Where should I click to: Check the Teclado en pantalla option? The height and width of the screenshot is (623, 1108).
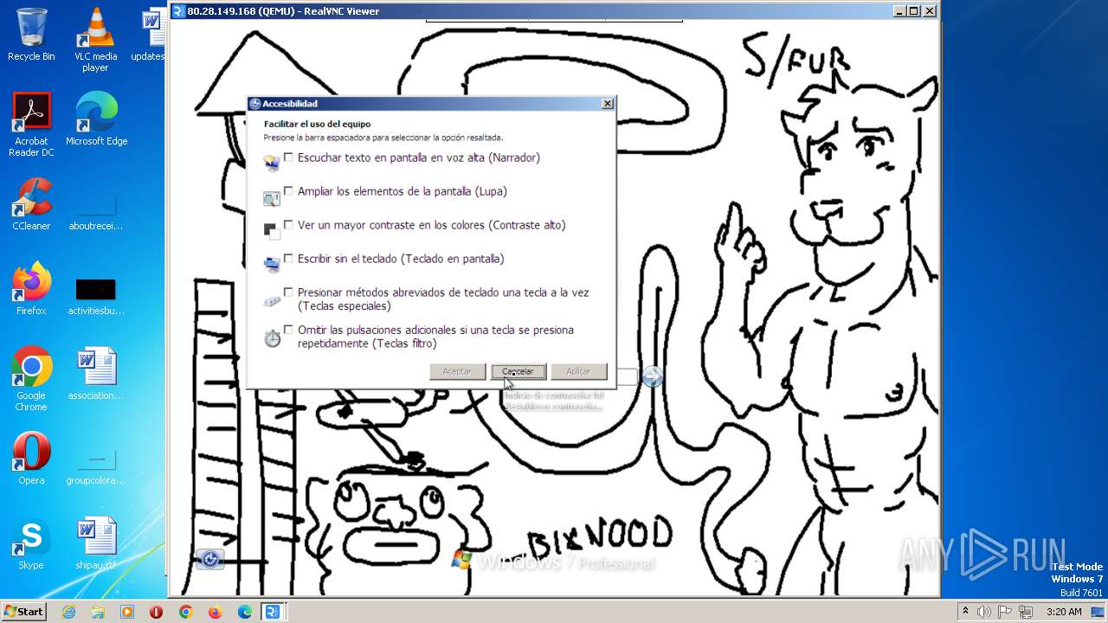(288, 259)
